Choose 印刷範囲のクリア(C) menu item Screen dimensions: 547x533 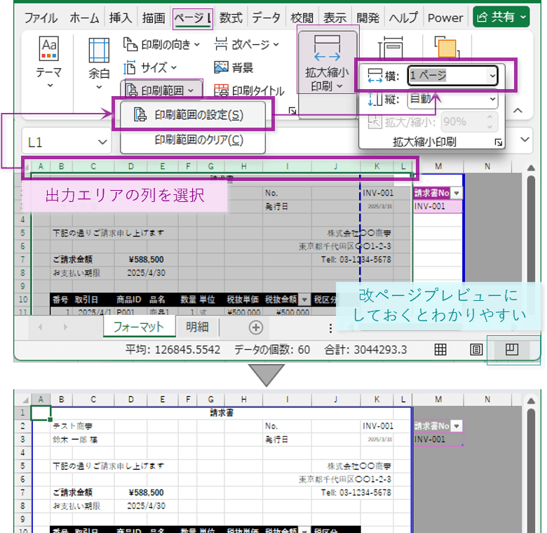(x=193, y=140)
